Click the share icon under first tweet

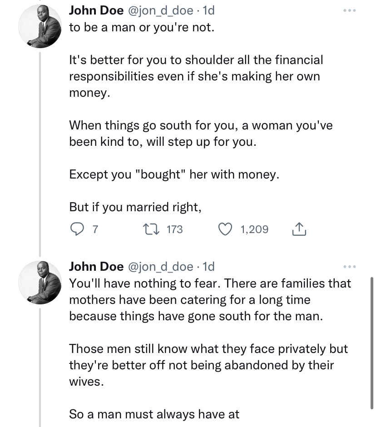298,229
